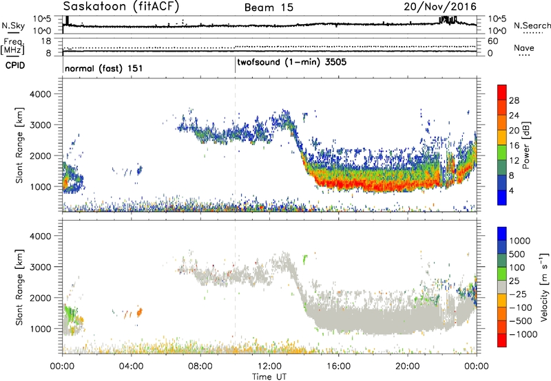The image size is (551, 381).
Task: Click Slant Range [km] label of Velocity panel
Action: [x=19, y=287]
